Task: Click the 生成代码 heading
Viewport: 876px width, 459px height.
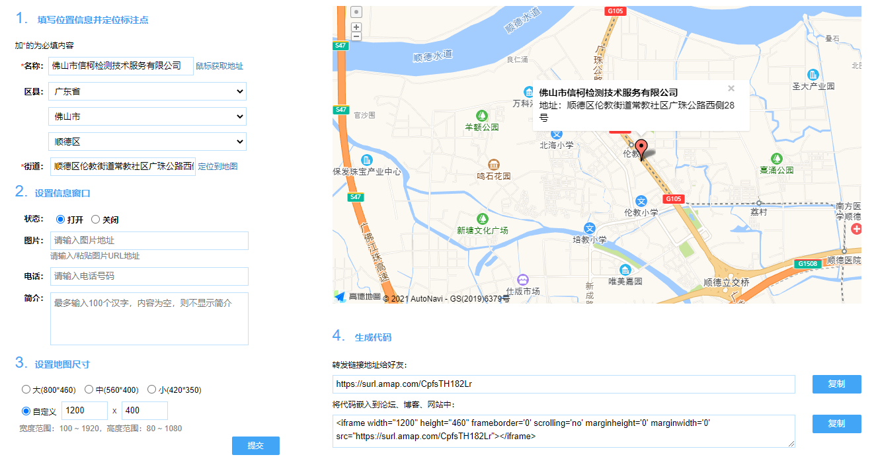Action: [x=373, y=337]
